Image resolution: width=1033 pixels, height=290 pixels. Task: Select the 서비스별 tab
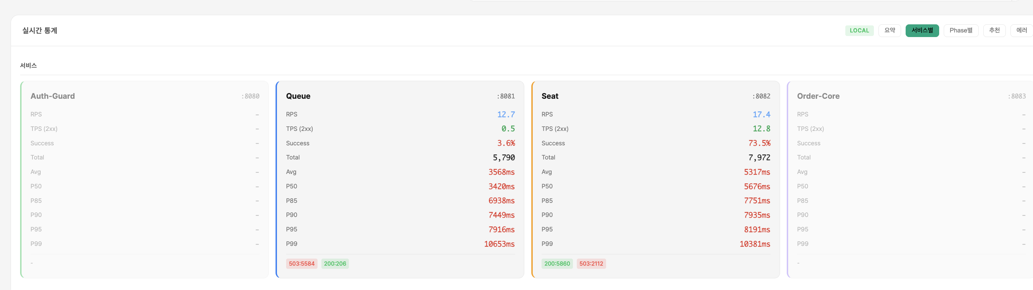point(922,30)
